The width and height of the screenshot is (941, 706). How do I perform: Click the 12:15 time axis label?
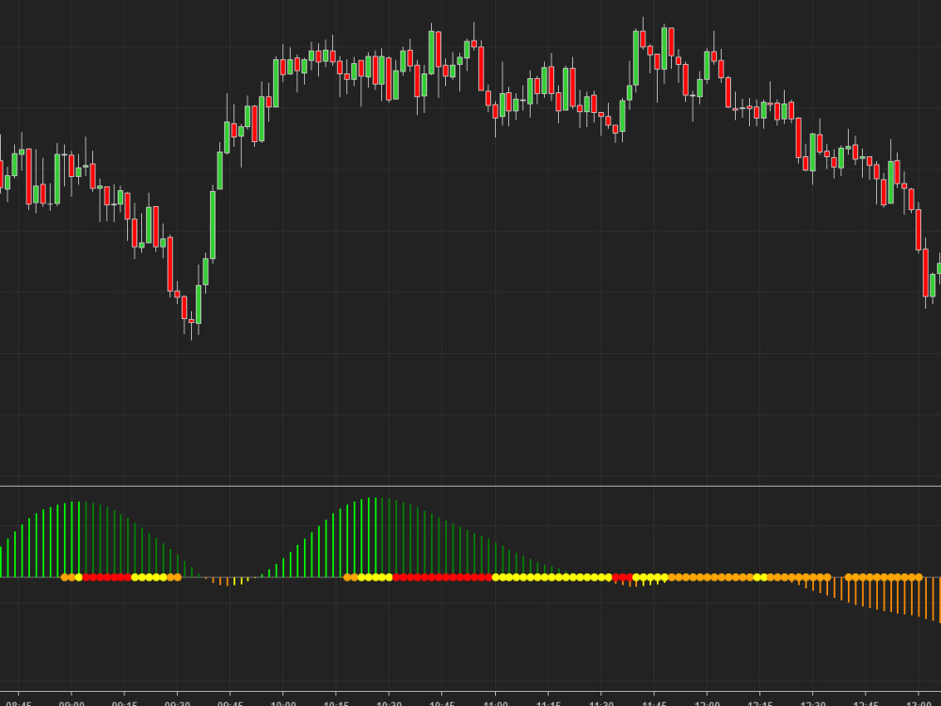(x=759, y=703)
